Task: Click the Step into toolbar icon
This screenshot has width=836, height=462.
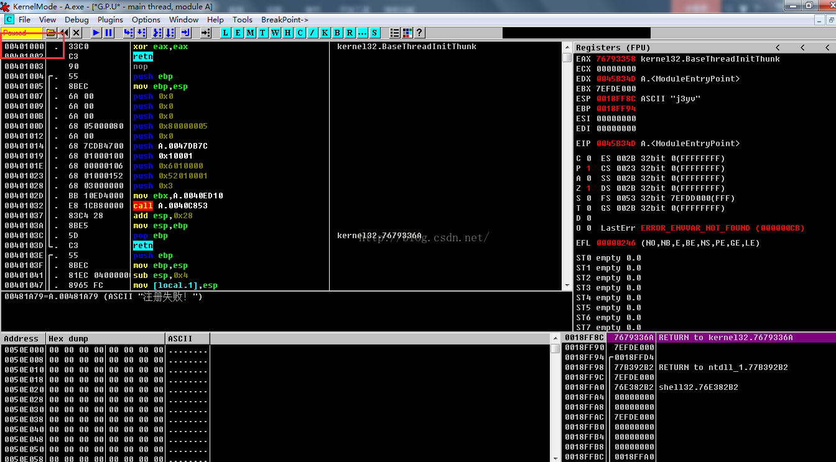Action: (129, 32)
